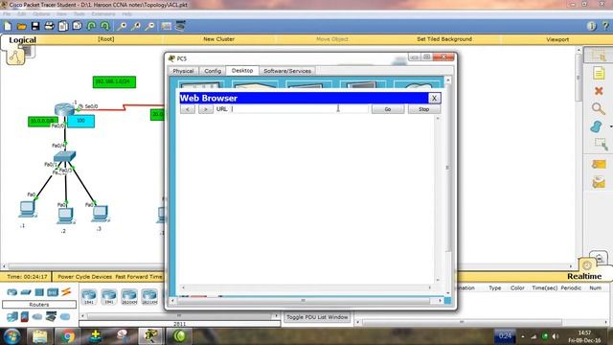
Task: Select the Inspect magnifier tool
Action: 598,108
